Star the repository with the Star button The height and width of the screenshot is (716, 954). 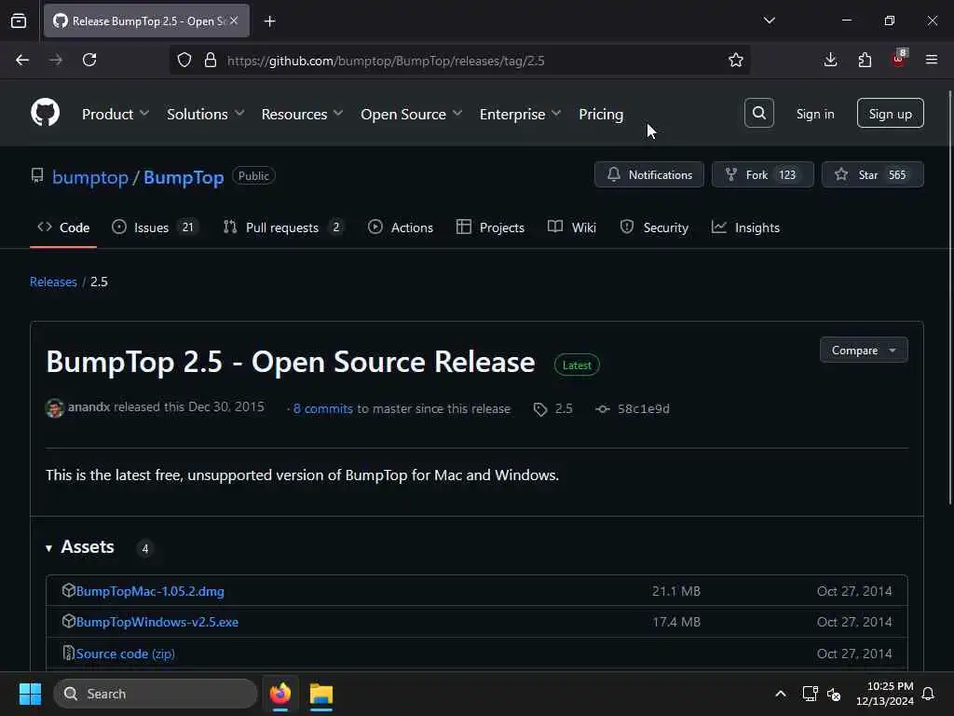[x=872, y=174]
